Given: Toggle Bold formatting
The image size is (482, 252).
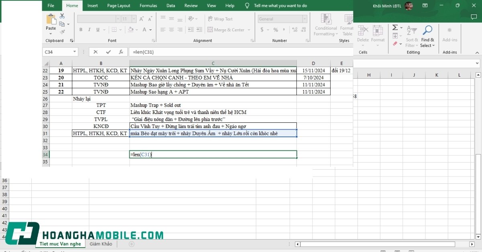Looking at the screenshot, I should click(x=81, y=30).
